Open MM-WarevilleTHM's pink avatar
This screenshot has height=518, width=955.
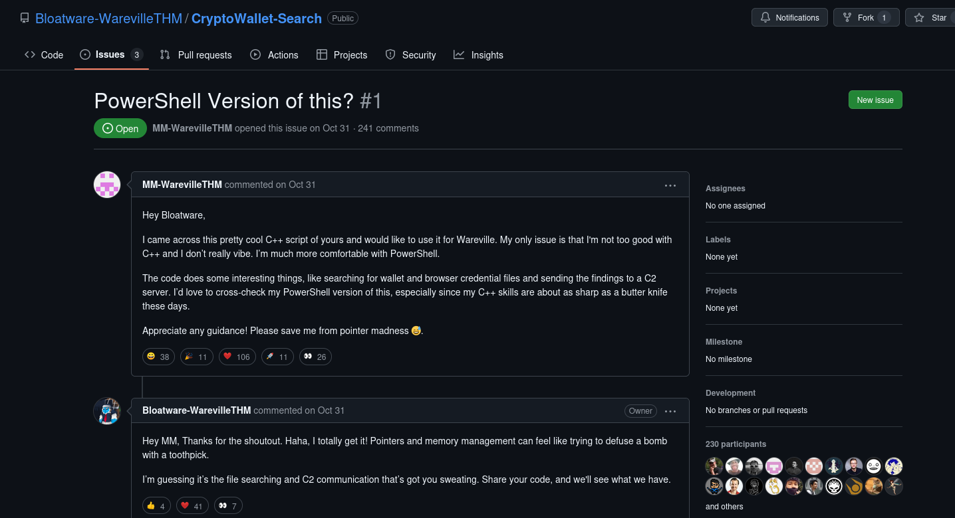point(107,185)
